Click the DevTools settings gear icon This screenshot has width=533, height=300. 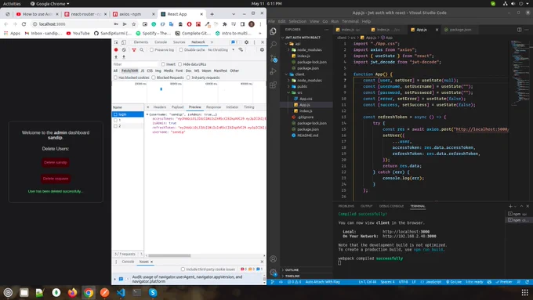coord(246,42)
